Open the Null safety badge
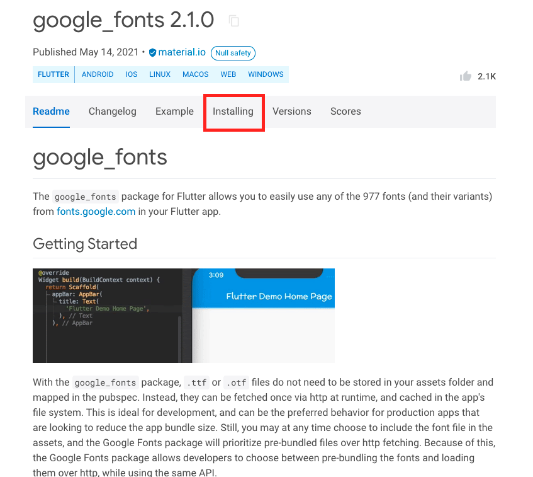Image resolution: width=533 pixels, height=477 pixels. (x=233, y=53)
